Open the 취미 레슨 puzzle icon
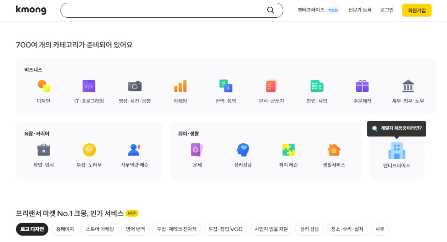This screenshot has width=447, height=242. coord(288,150)
